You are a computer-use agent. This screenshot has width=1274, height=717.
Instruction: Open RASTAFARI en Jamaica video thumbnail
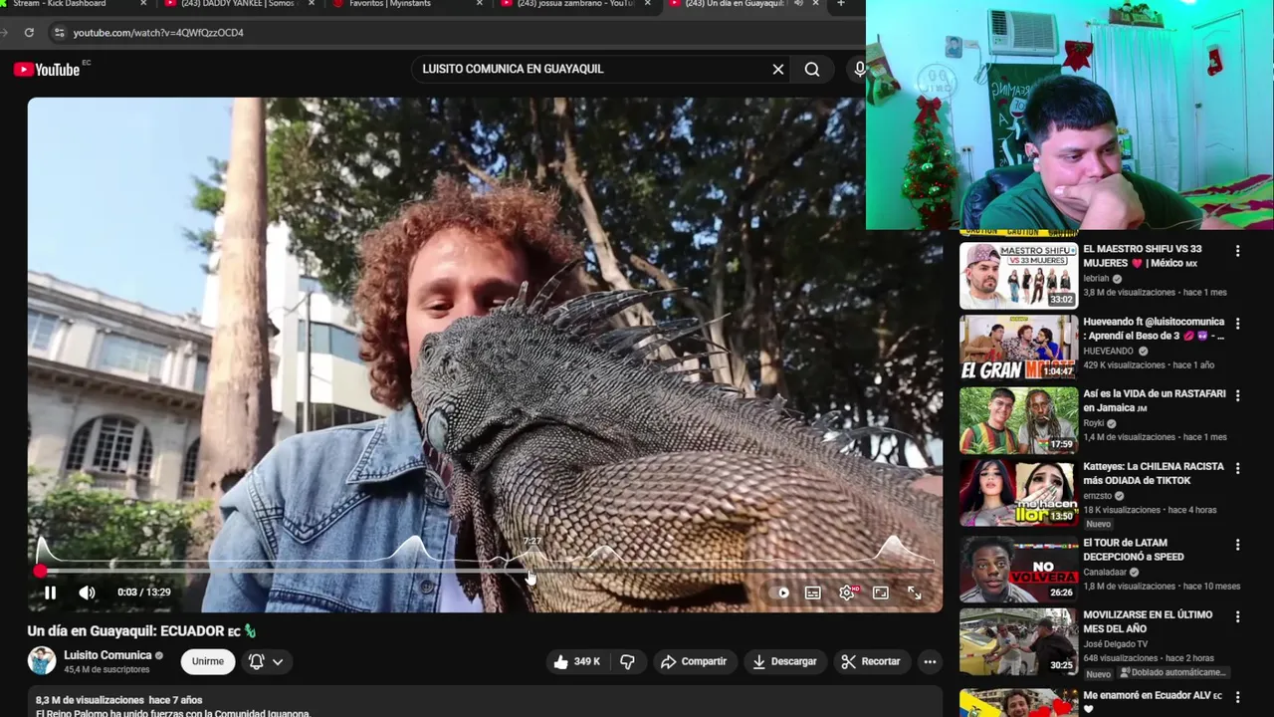click(1018, 420)
